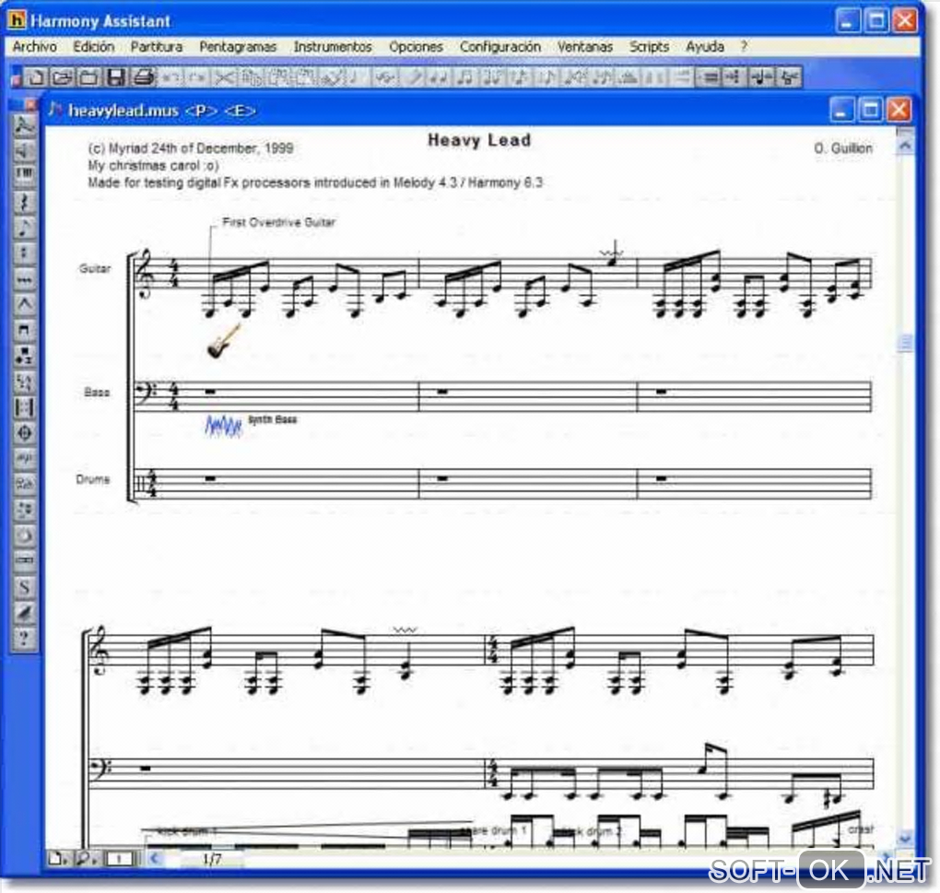Click the 1/7 page indicator
This screenshot has width=940, height=893.
[212, 860]
